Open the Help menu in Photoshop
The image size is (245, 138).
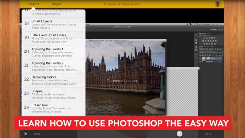[x=88, y=24]
